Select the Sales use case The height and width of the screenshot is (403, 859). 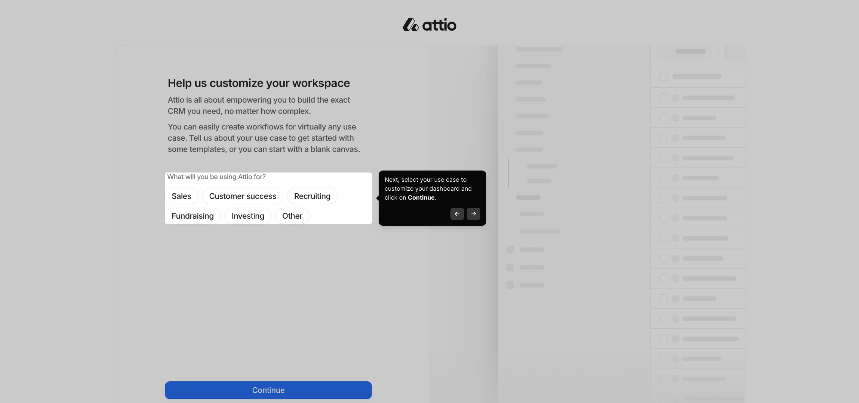181,196
